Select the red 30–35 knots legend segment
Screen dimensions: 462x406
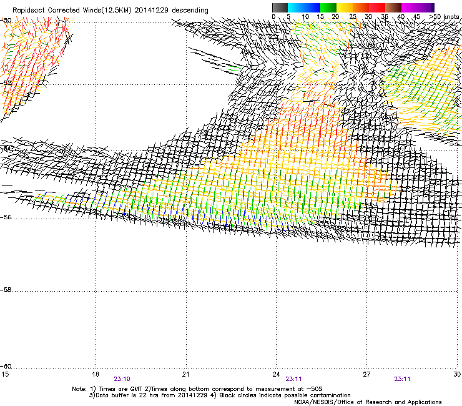(377, 7)
